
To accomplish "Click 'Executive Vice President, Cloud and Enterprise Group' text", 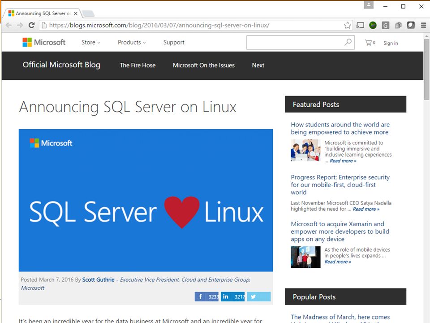I will (185, 279).
